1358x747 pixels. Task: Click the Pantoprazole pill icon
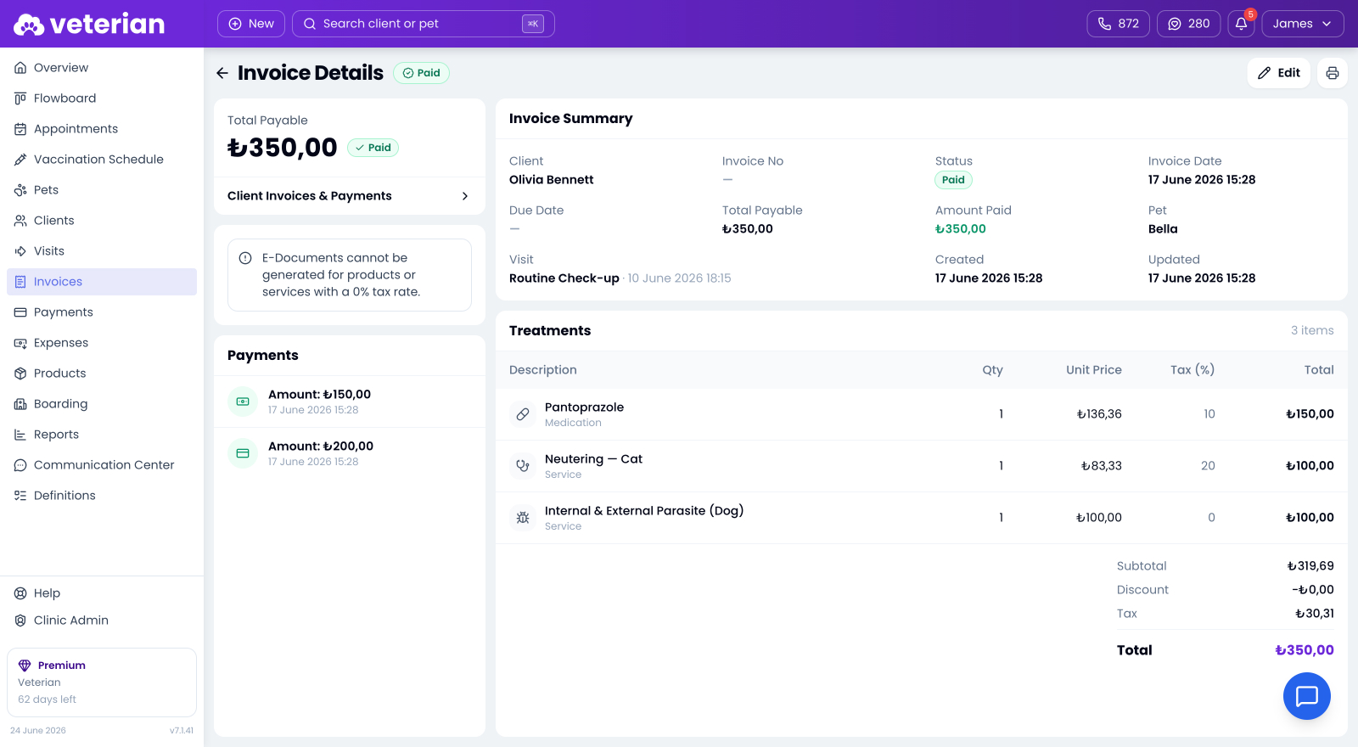coord(523,414)
